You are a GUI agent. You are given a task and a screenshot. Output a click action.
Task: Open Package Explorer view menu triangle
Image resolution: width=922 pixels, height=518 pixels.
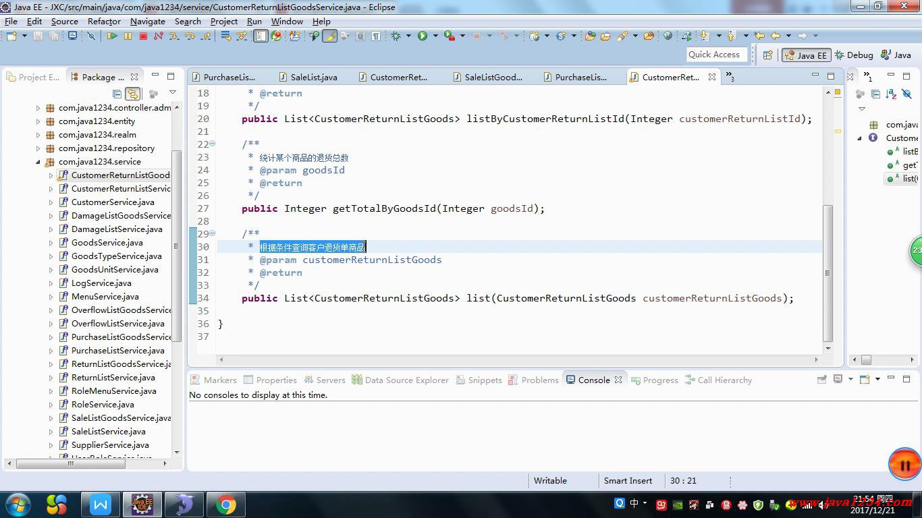coord(172,93)
